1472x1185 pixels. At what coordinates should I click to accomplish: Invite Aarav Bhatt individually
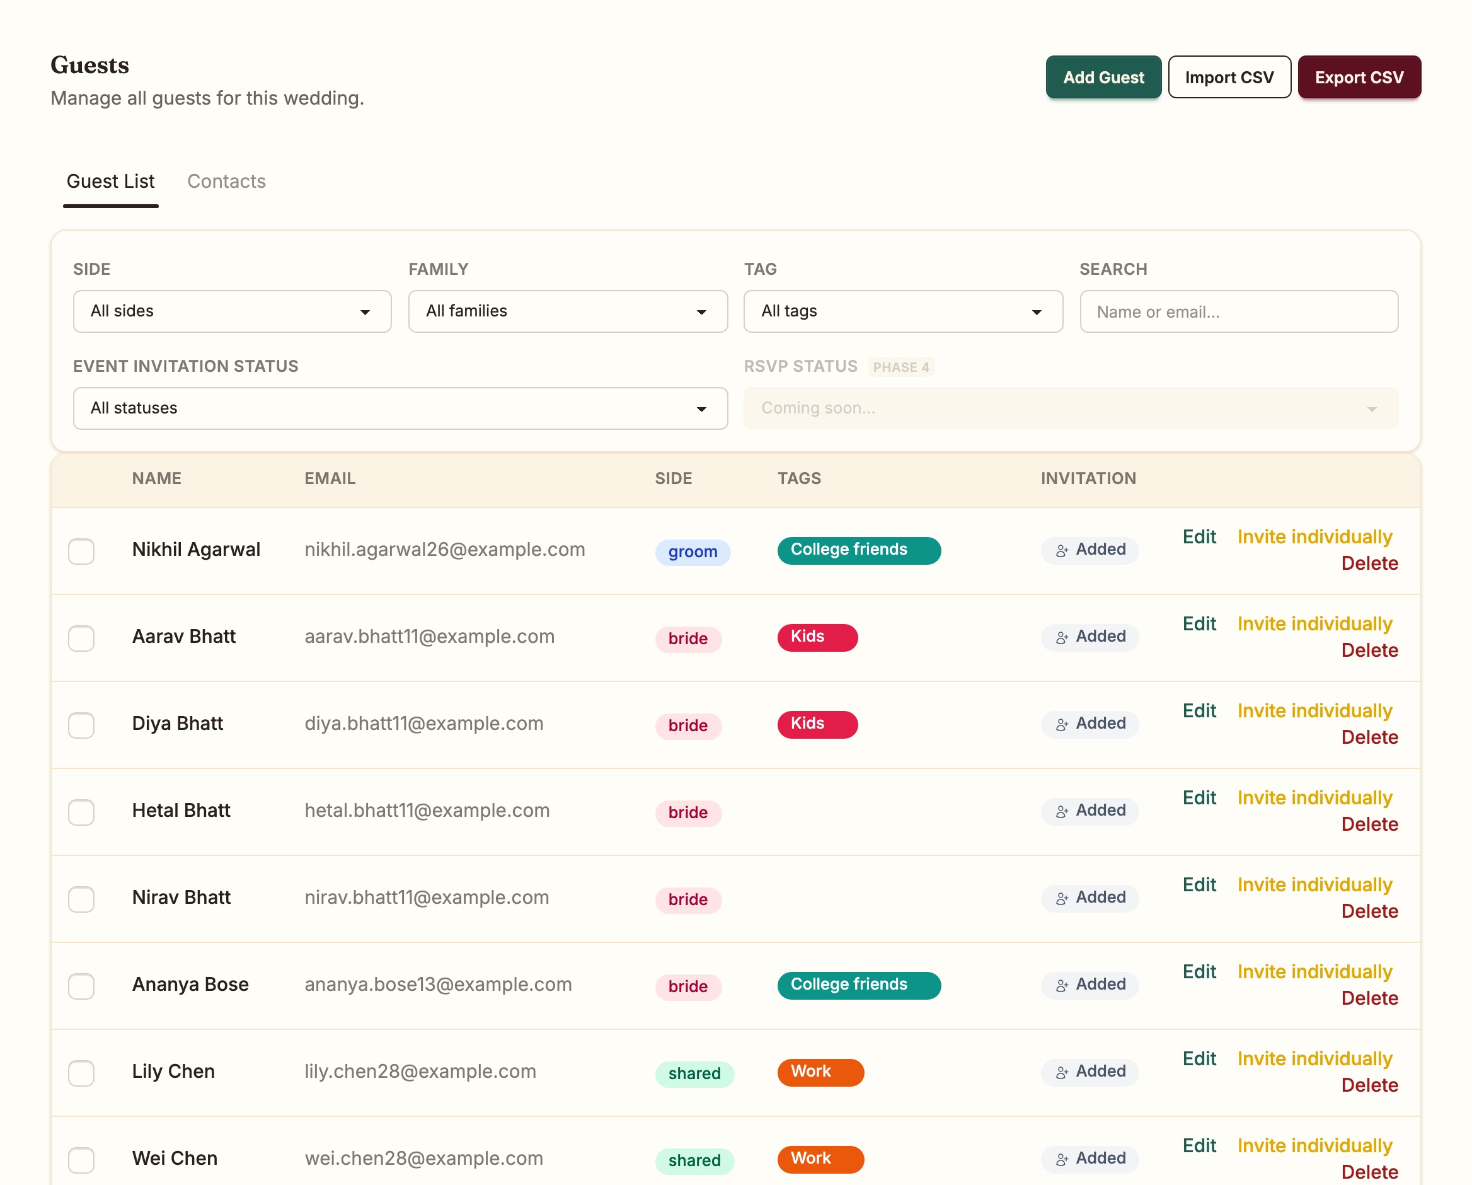pyautogui.click(x=1314, y=624)
